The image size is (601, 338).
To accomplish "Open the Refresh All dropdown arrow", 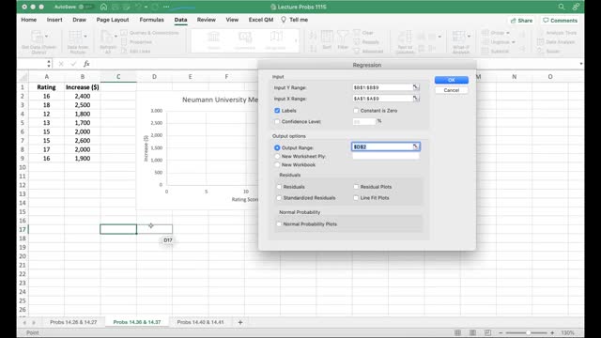I will point(116,36).
